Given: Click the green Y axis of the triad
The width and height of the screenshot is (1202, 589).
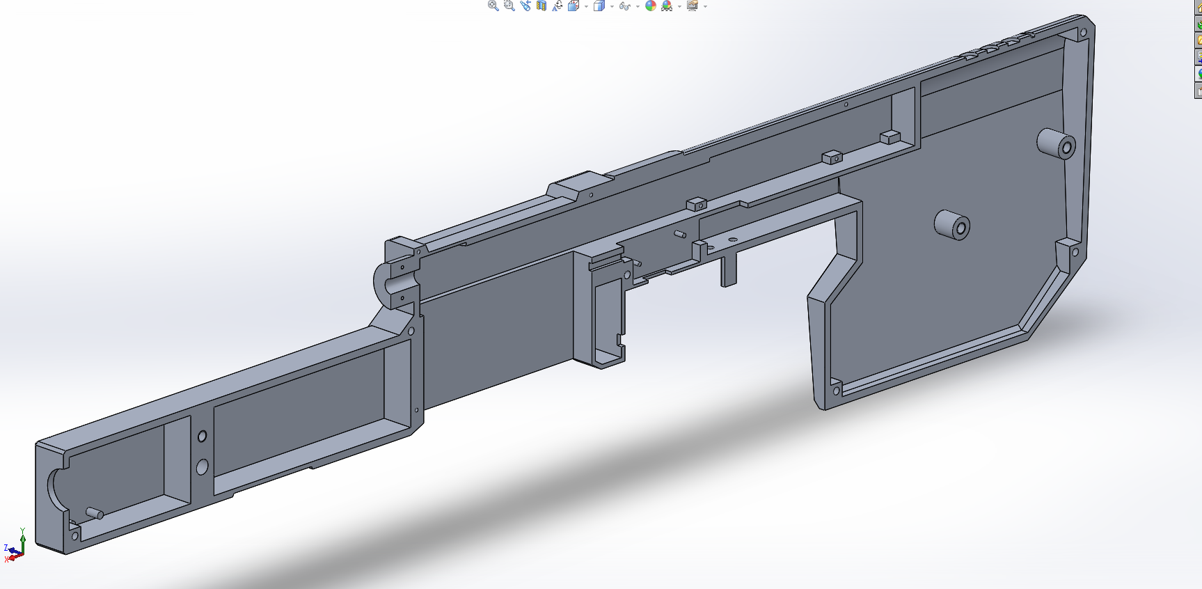Looking at the screenshot, I should point(23,544).
